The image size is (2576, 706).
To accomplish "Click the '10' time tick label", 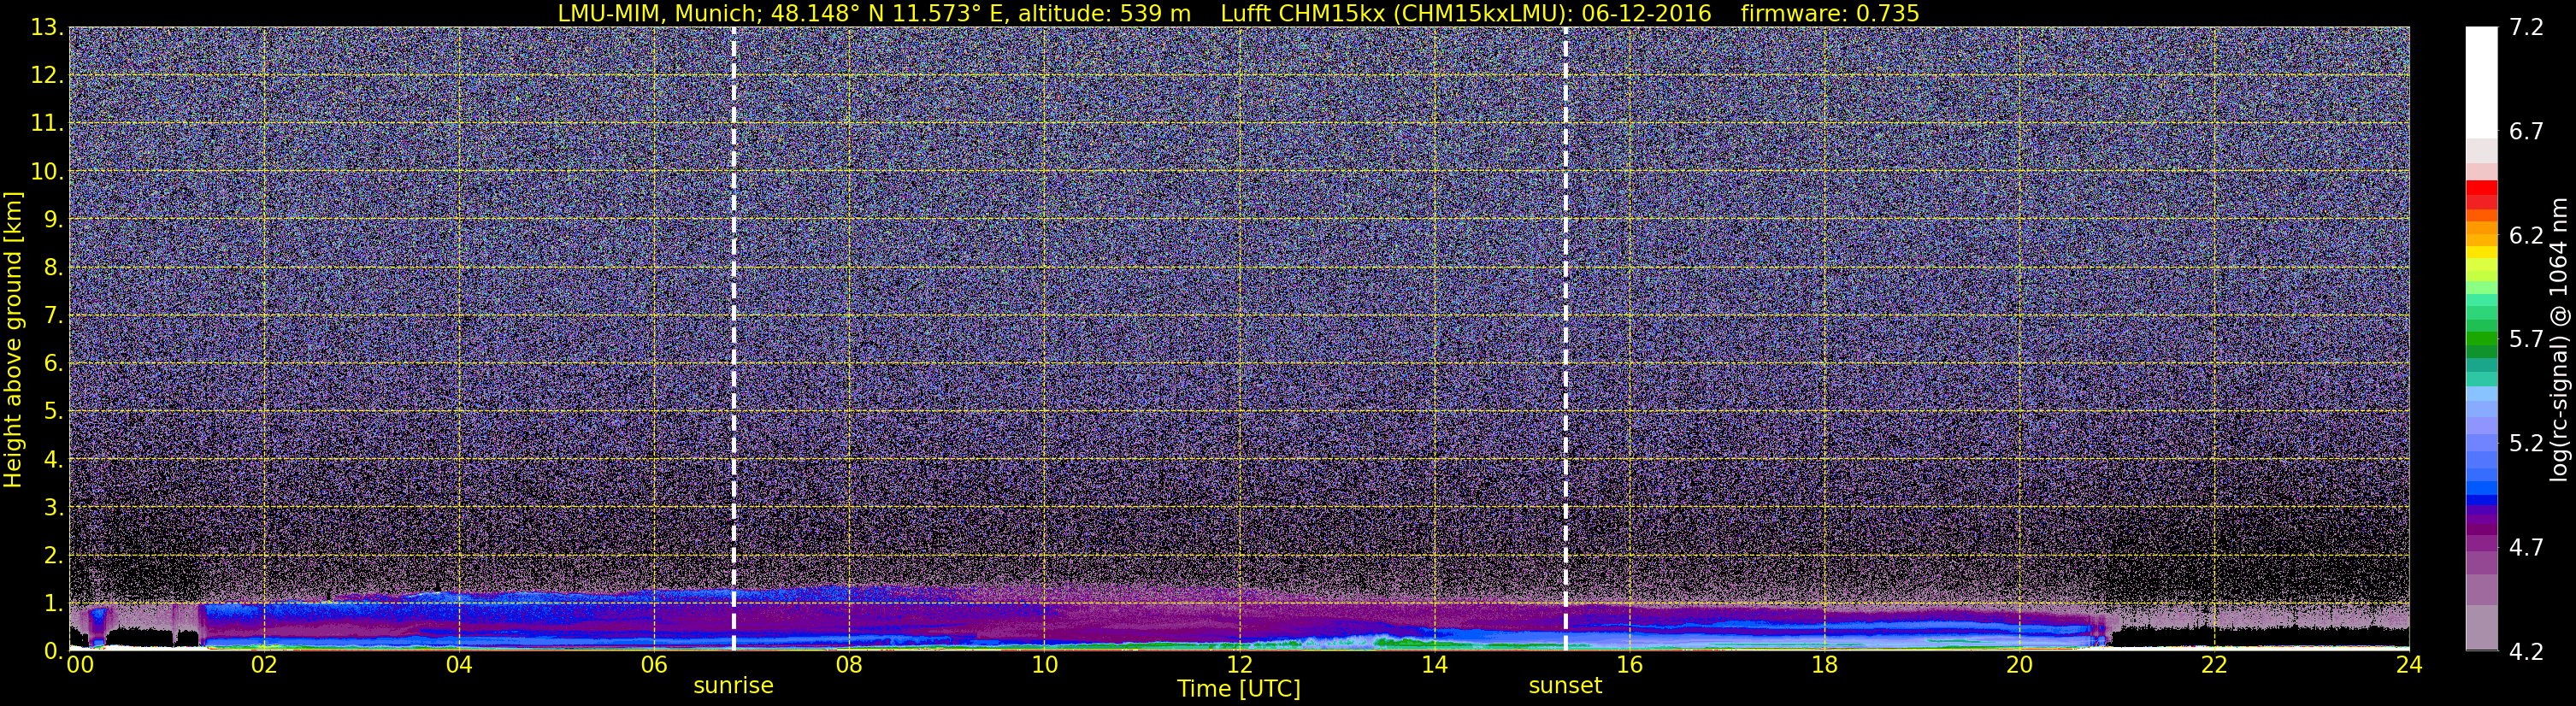I will coord(1044,665).
